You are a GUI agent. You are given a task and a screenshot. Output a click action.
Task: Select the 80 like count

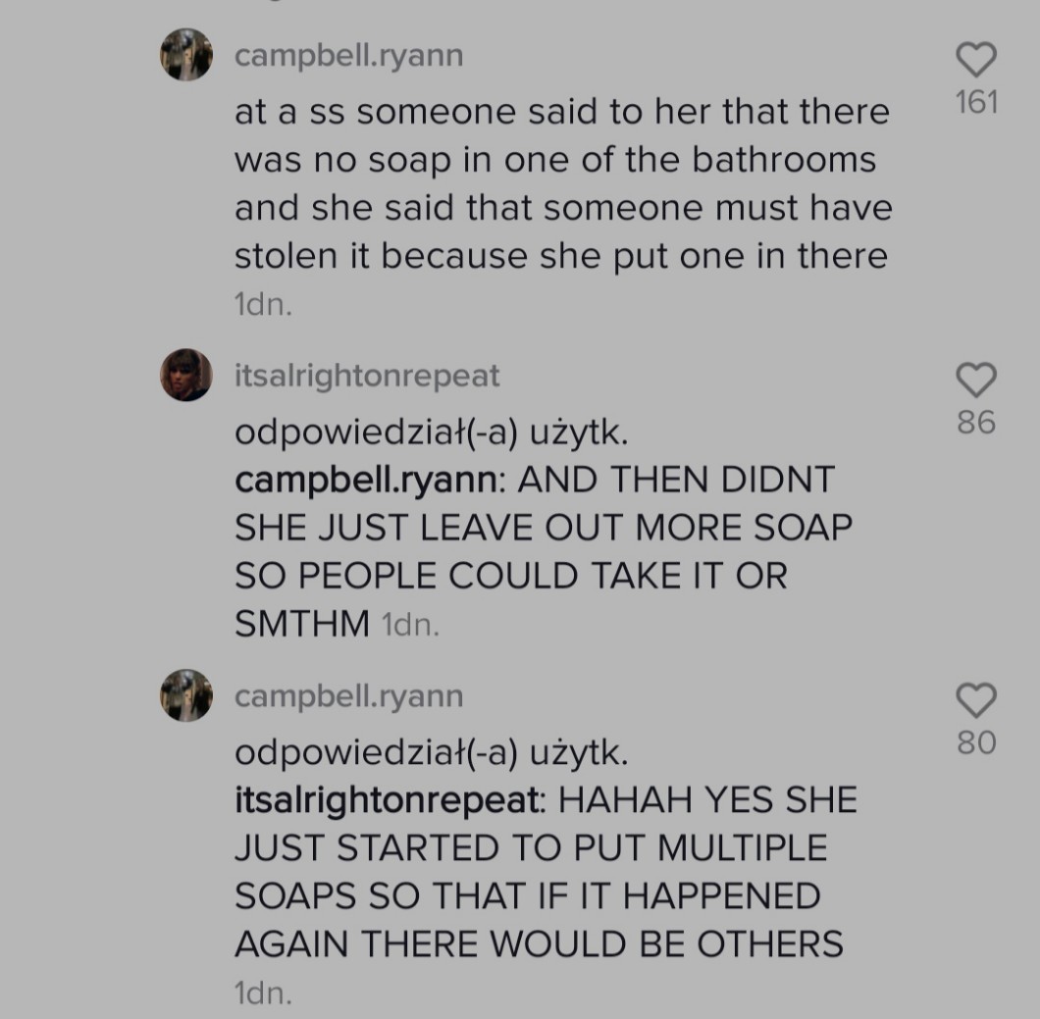point(976,742)
